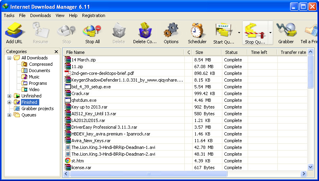The height and width of the screenshot is (181, 319).
Task: Expand the Unfinished tree node
Action: (9, 96)
